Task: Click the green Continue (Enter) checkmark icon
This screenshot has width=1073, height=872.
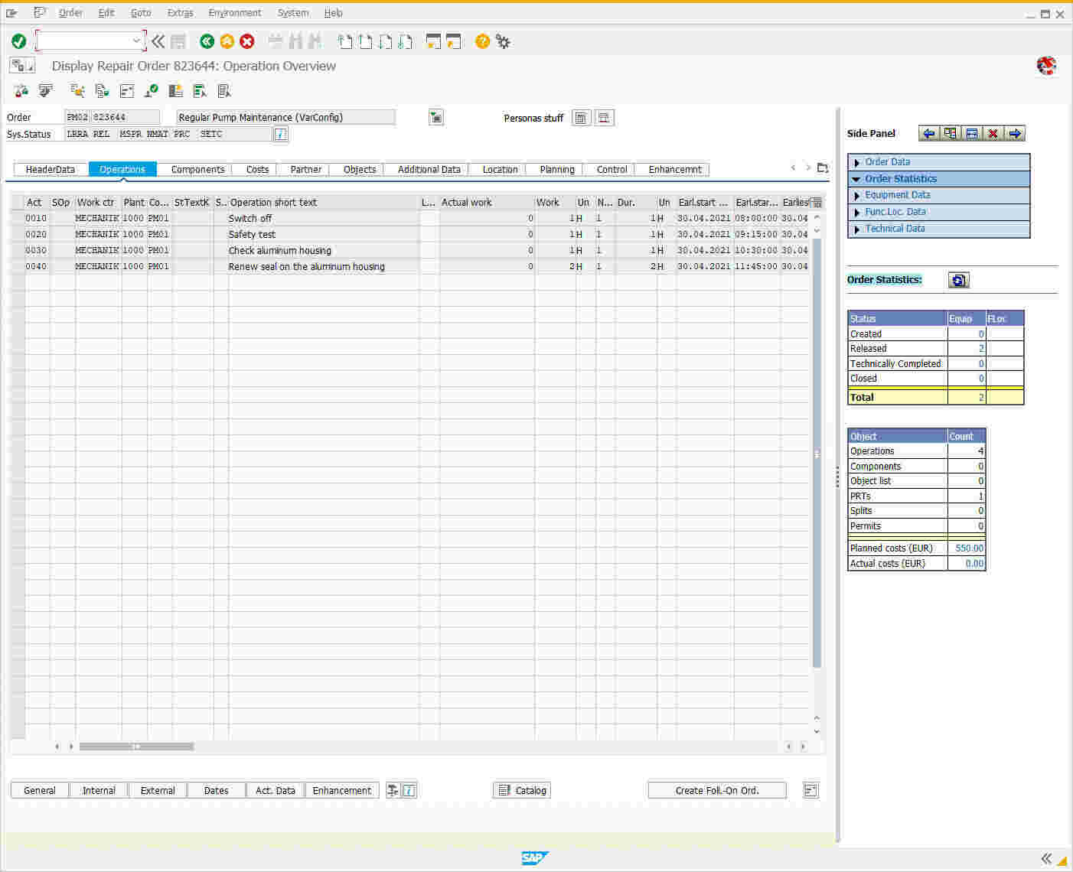Action: [x=19, y=41]
